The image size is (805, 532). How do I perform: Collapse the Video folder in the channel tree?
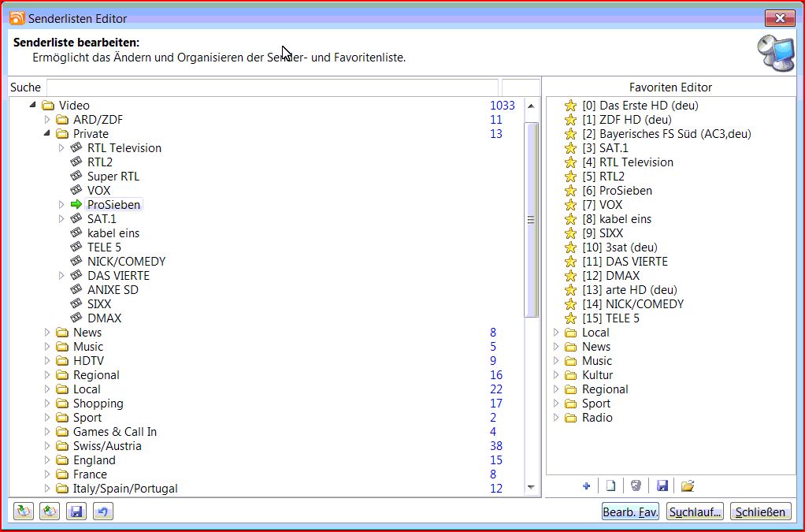[33, 105]
